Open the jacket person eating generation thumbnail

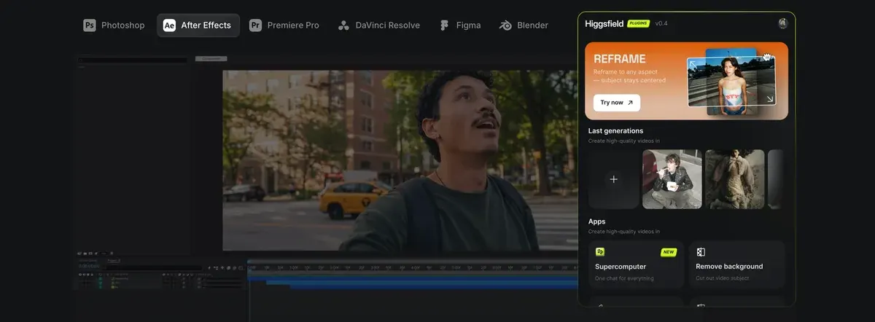(672, 179)
